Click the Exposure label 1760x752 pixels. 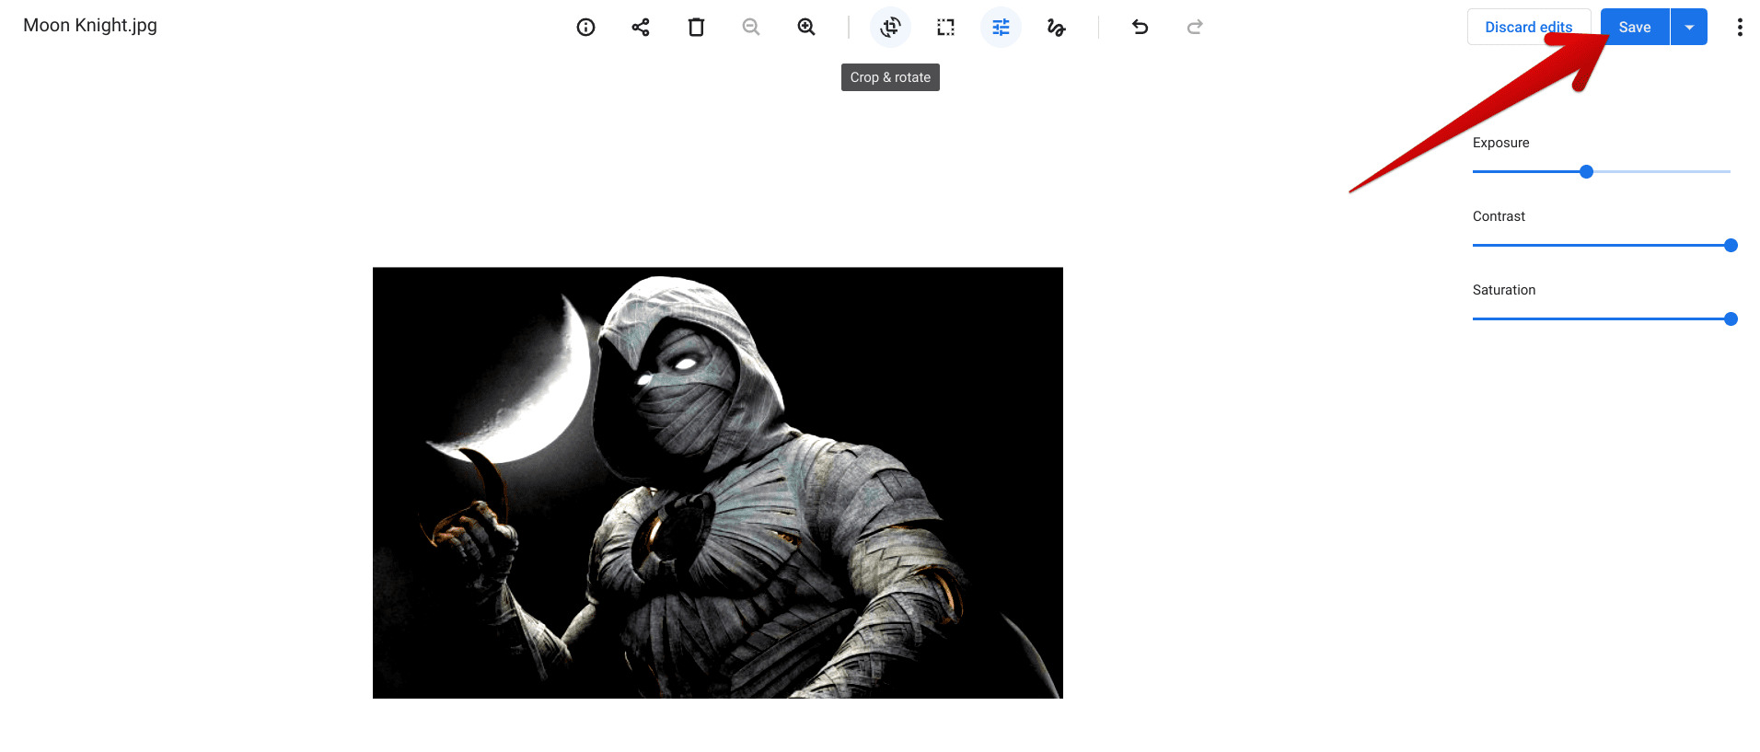(1500, 143)
